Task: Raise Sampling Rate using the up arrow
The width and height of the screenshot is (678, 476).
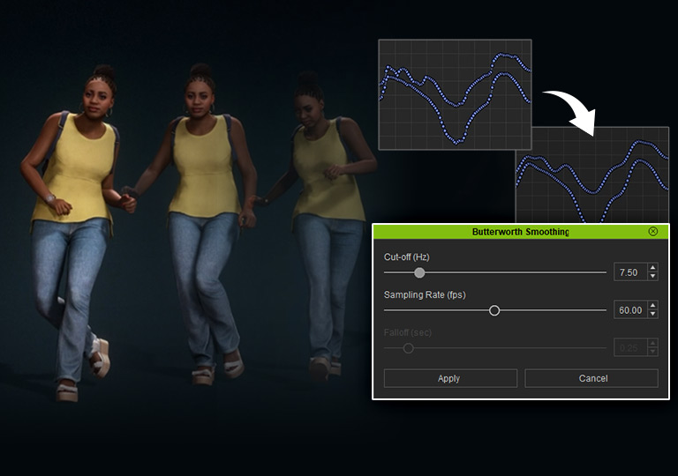Action: [x=652, y=306]
